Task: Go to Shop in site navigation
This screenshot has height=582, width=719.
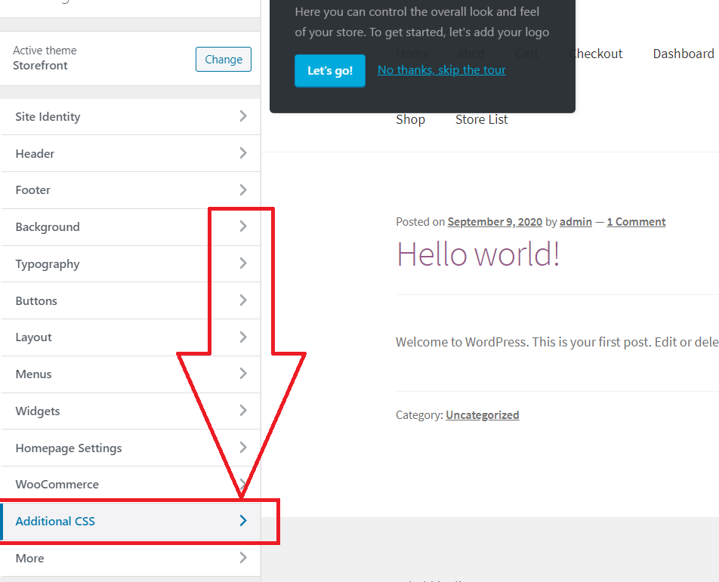Action: pyautogui.click(x=410, y=119)
